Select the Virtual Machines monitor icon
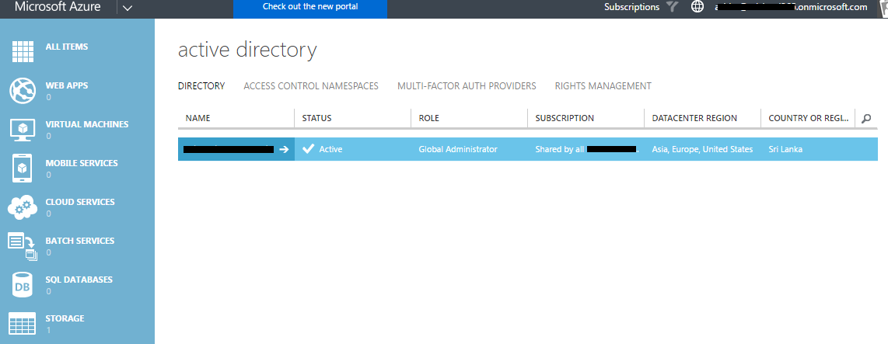The width and height of the screenshot is (888, 344). tap(23, 130)
